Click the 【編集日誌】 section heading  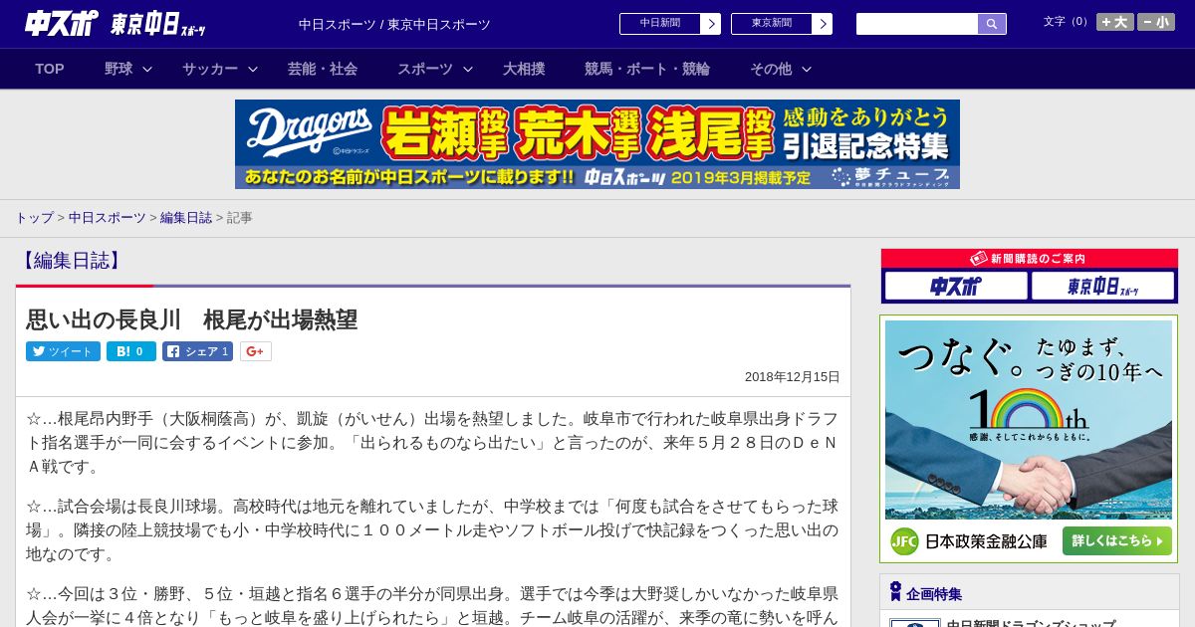[x=71, y=261]
